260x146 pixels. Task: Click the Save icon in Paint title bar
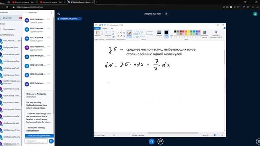click(100, 25)
